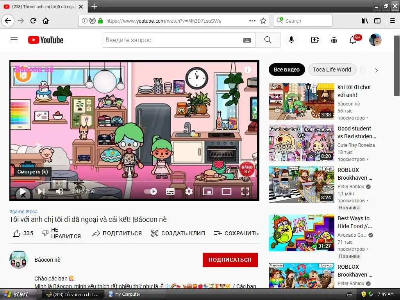Toggle the browser sidebar icon
400x300 pixels.
pyautogui.click(x=377, y=21)
